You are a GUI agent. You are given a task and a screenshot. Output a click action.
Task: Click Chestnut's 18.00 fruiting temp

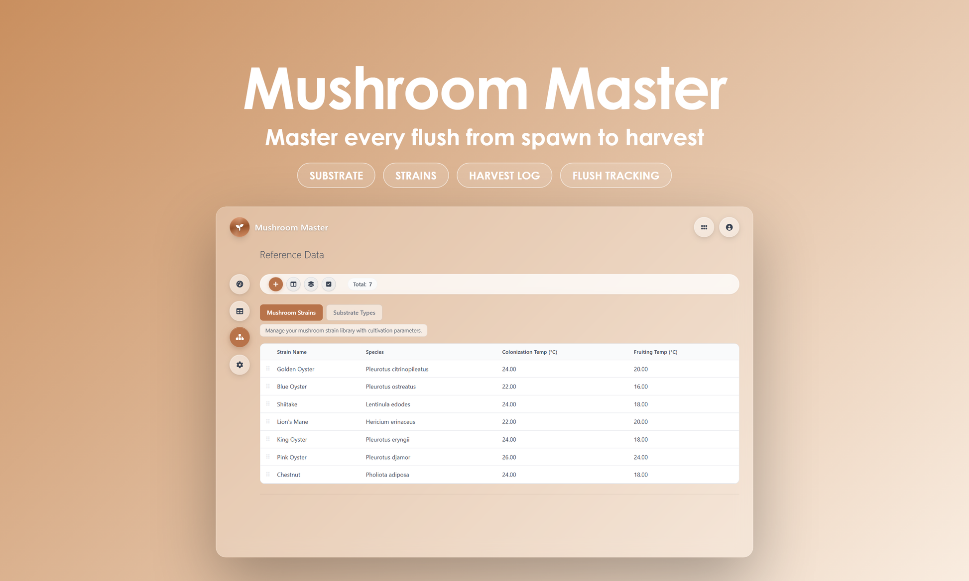point(641,475)
